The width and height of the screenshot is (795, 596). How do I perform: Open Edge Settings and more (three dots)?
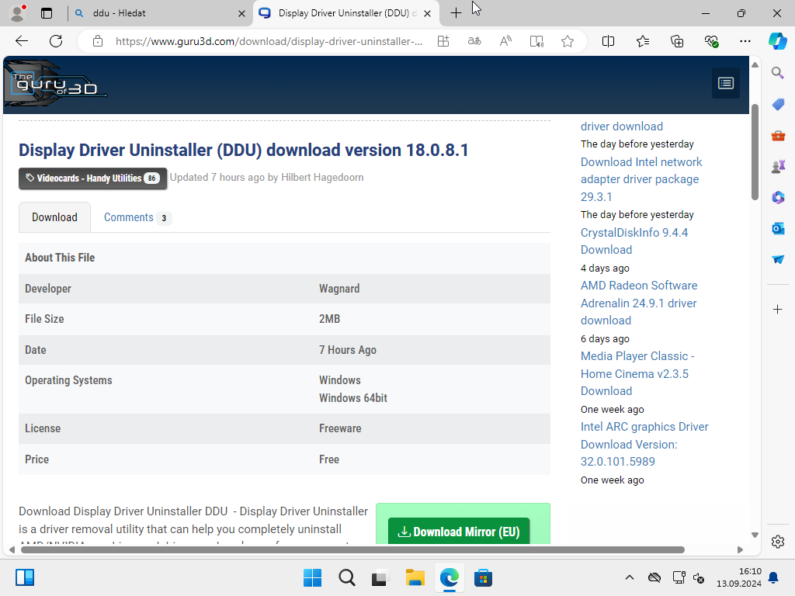point(745,41)
